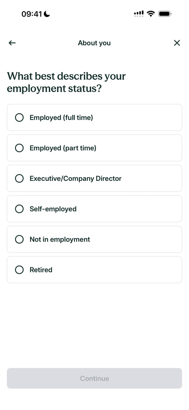Tap the employment status question heading
The height and width of the screenshot is (410, 189).
click(x=66, y=82)
